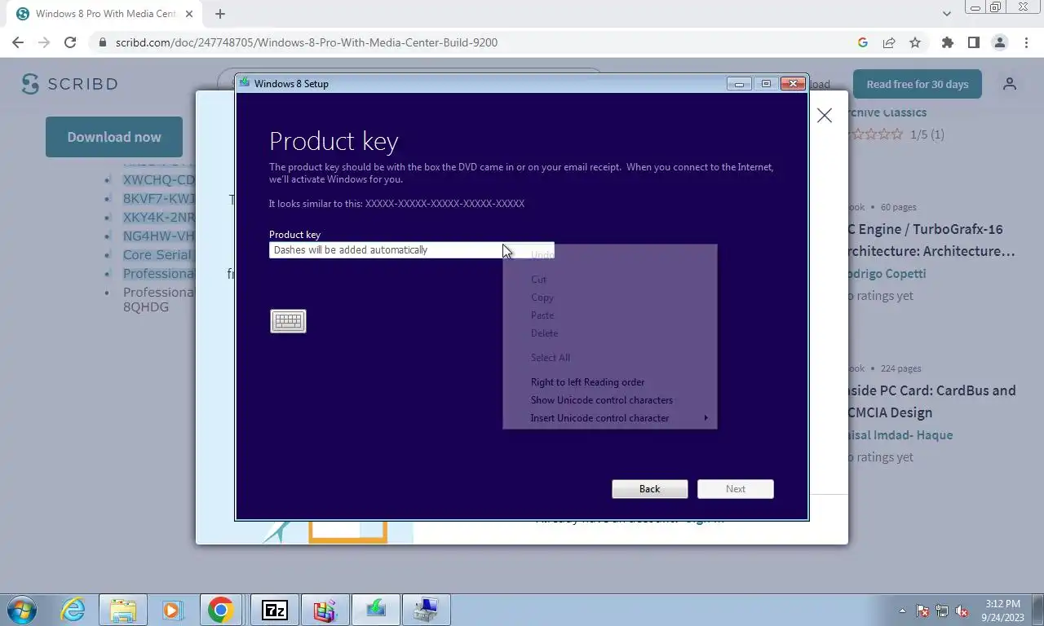Open Chrome profile avatar
The width and height of the screenshot is (1044, 626).
click(999, 42)
